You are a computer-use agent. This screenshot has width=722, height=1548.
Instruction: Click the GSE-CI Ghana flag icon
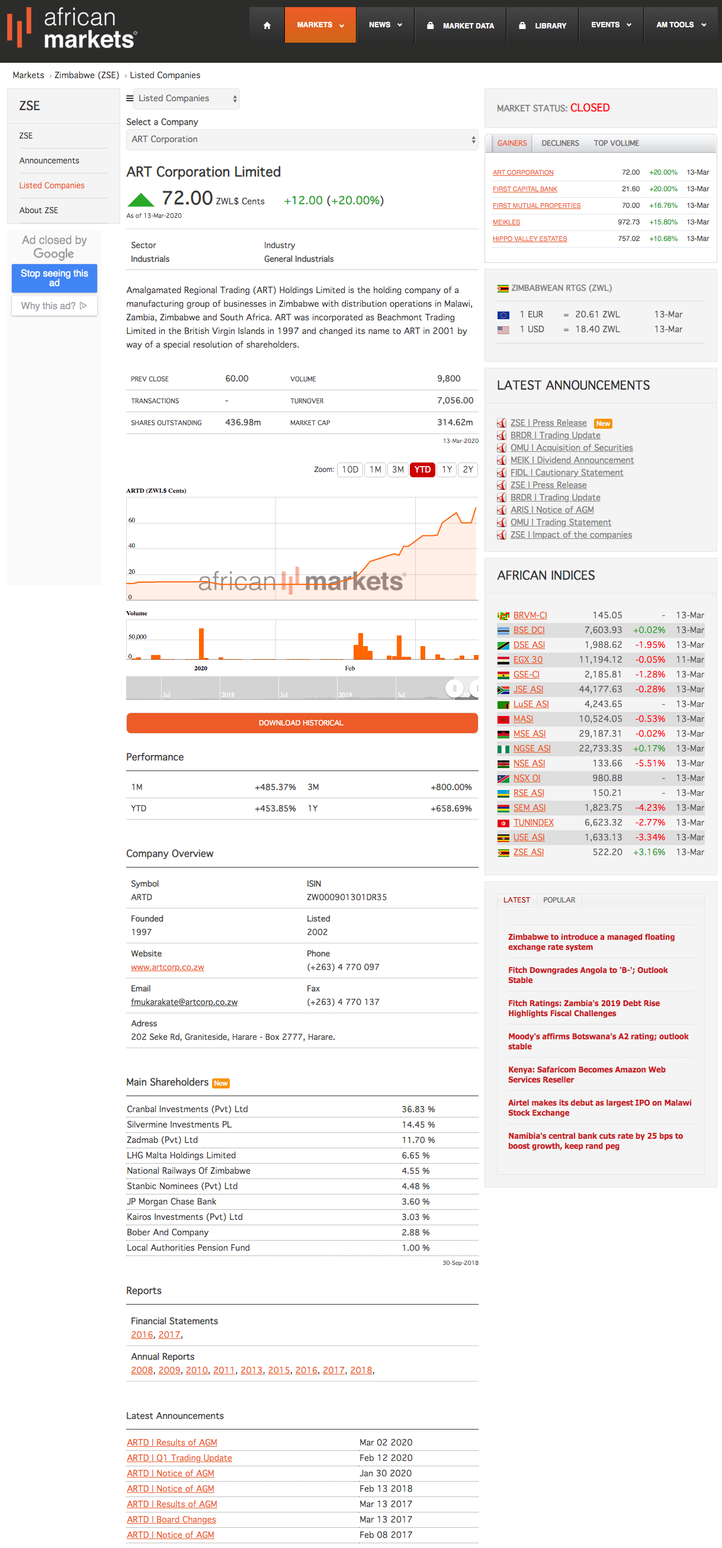[503, 675]
